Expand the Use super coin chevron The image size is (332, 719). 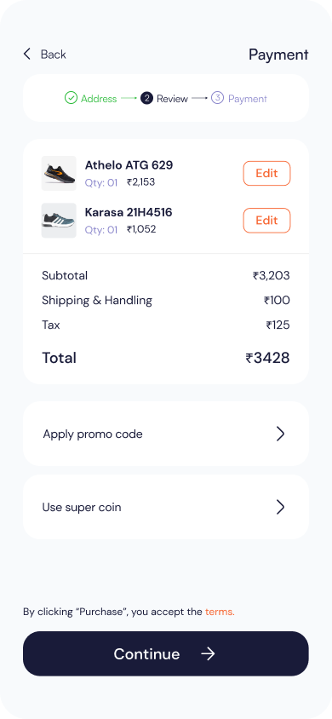[280, 507]
